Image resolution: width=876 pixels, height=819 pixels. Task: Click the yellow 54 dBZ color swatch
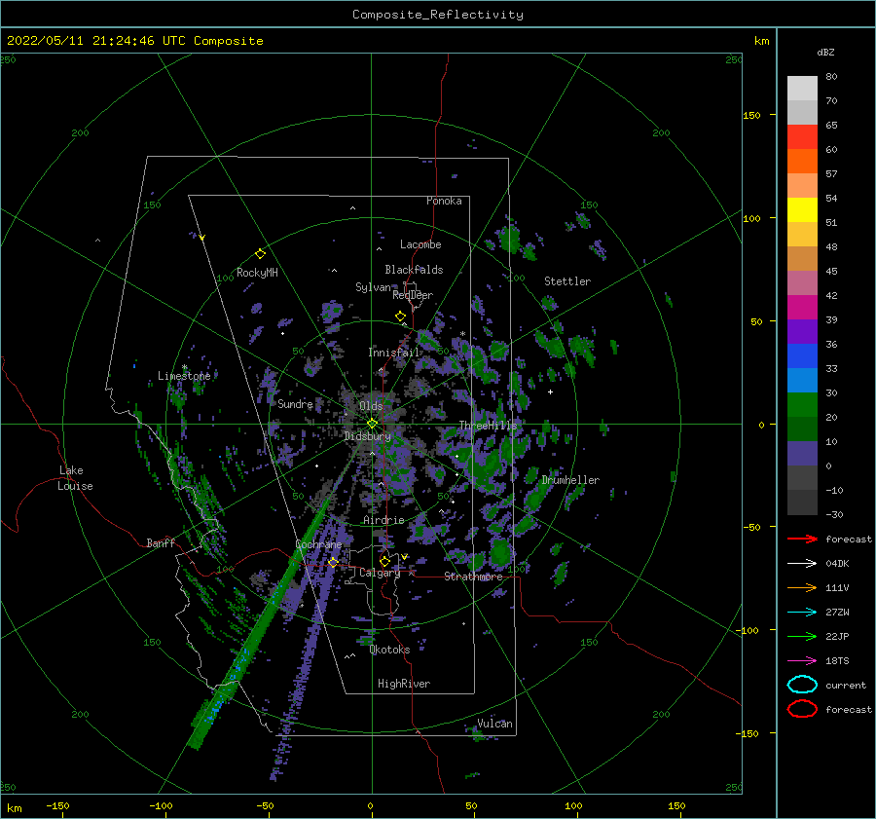[x=802, y=210]
